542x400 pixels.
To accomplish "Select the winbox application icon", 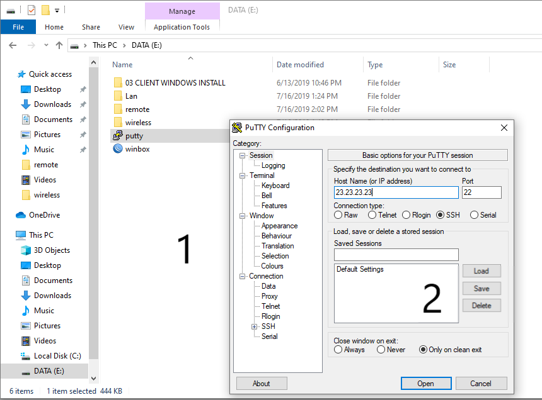I will 118,148.
